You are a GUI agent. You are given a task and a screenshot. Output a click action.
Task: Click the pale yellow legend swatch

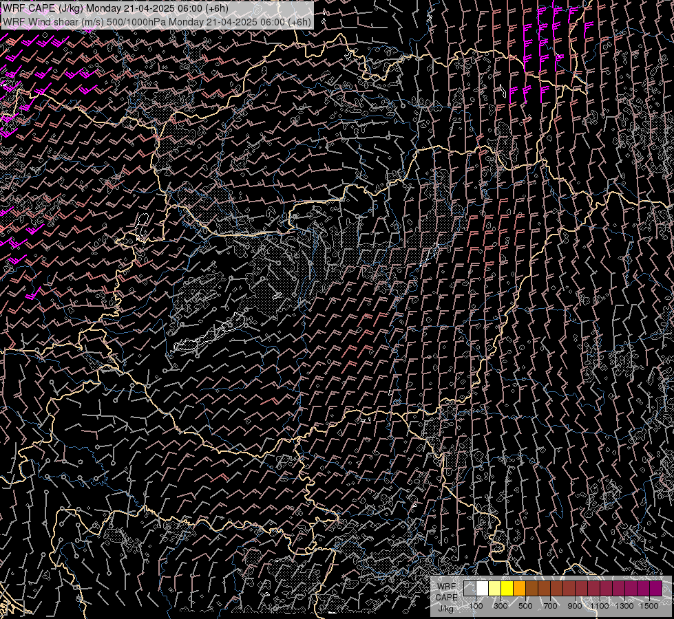(495, 588)
